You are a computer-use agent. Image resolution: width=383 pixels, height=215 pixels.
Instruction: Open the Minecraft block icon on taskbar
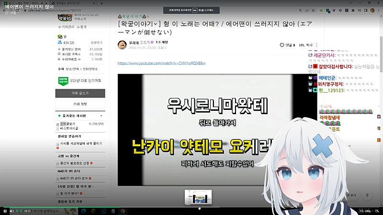click(x=93, y=211)
